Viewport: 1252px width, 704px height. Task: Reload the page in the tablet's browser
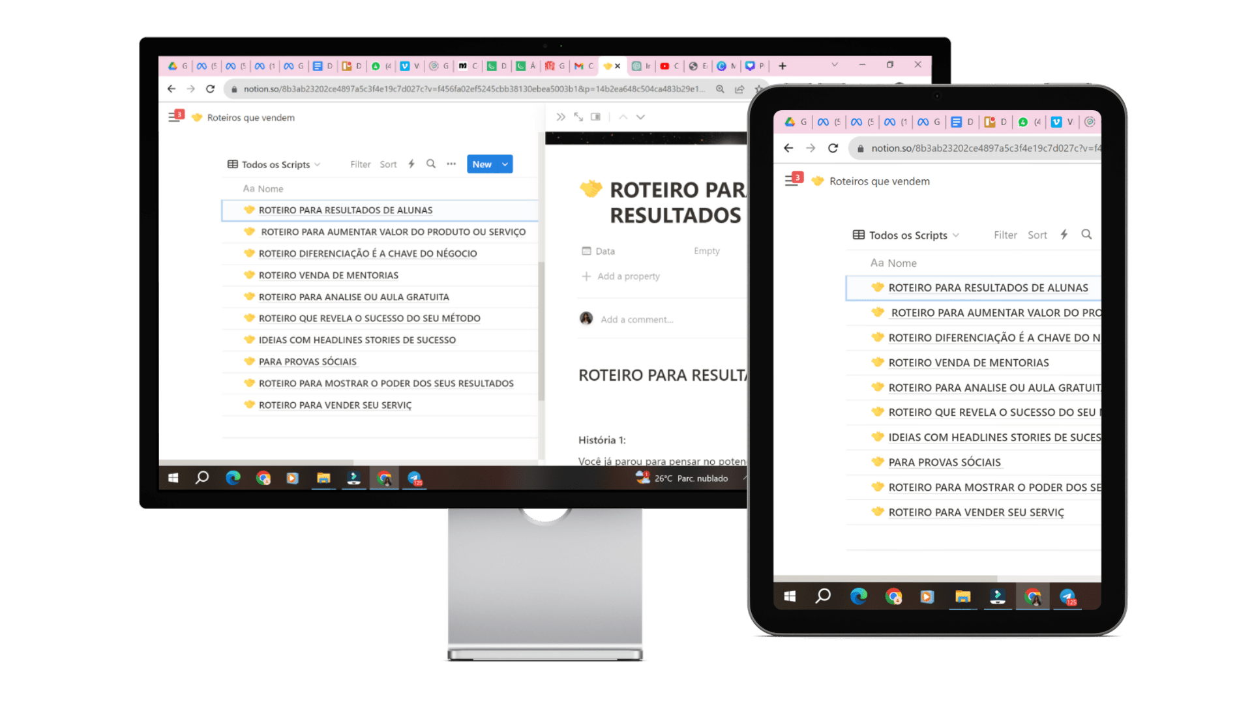[833, 148]
